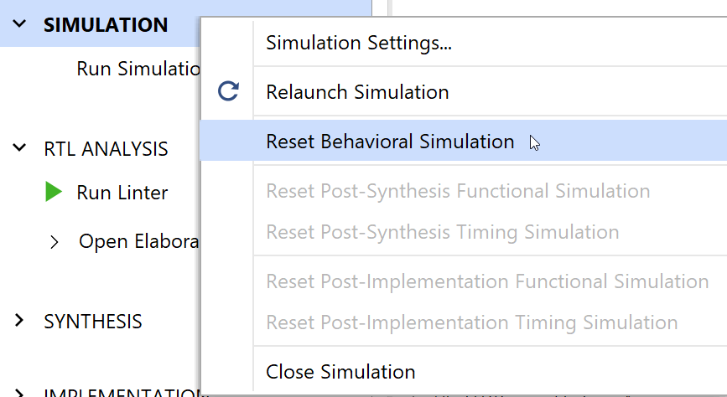
Task: Select the SYNTHESIS heading
Action: (93, 321)
